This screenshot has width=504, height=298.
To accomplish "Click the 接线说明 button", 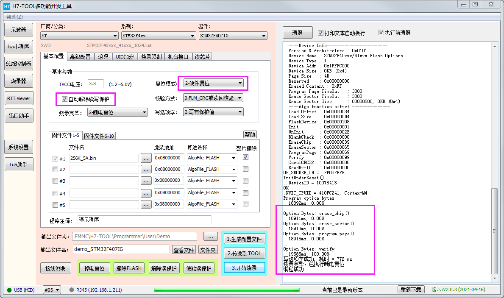I will pos(56,268).
